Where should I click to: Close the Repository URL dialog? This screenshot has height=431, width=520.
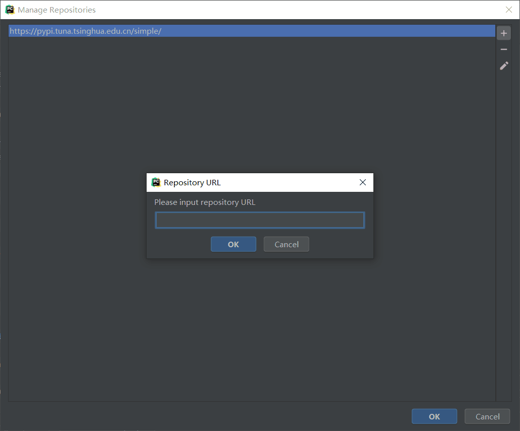click(x=363, y=182)
